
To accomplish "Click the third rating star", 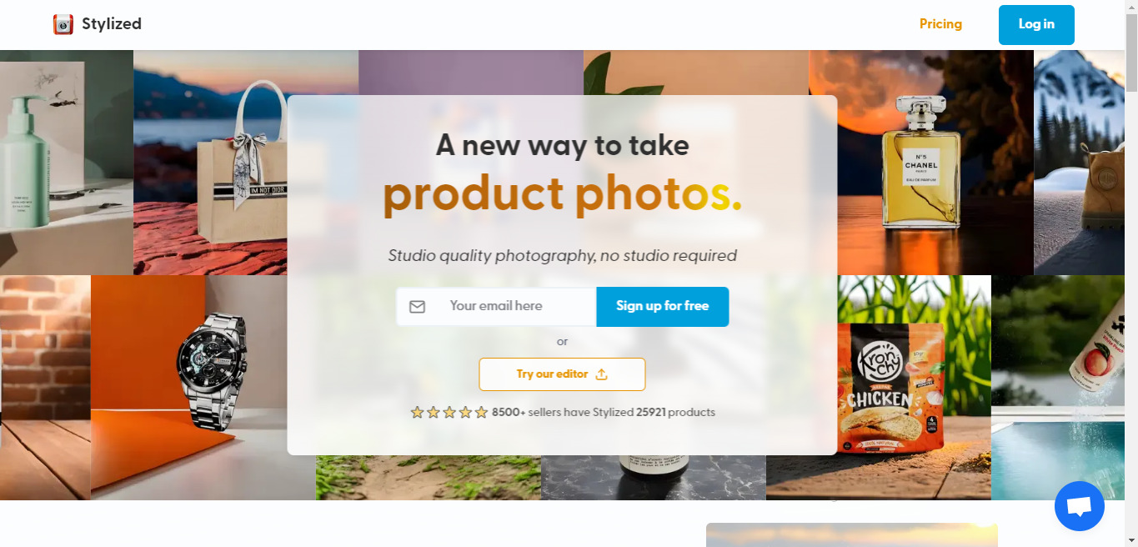I will [449, 412].
